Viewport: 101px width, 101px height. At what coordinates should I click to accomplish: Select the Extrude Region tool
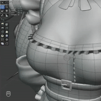tap(2, 24)
